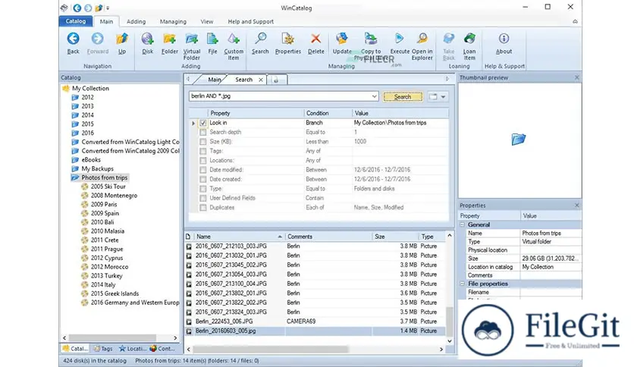Open the dropdown next to Search button

coord(443,96)
